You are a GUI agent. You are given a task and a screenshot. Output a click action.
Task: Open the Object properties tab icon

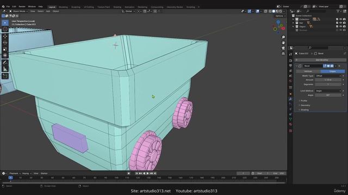click(x=290, y=94)
